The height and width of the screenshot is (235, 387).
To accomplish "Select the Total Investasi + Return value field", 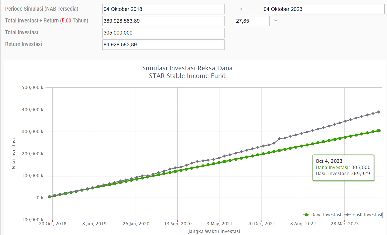I will pyautogui.click(x=163, y=21).
